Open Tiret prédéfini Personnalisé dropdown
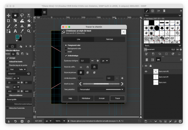Image resolution: width=188 pixels, height=130 pixels. click(101, 89)
